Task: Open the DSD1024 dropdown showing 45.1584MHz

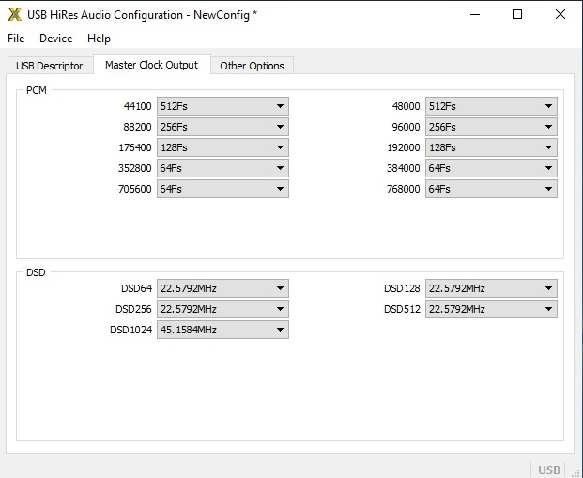Action: click(x=222, y=330)
